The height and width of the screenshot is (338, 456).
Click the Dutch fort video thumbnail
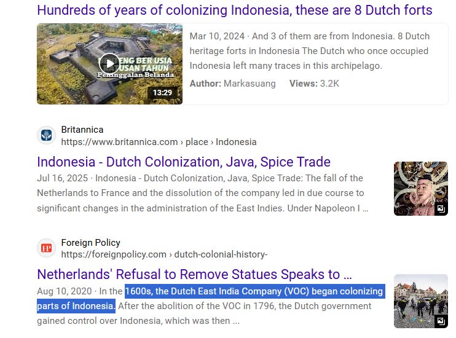109,64
